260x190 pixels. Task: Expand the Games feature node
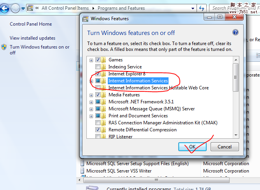(x=91, y=60)
